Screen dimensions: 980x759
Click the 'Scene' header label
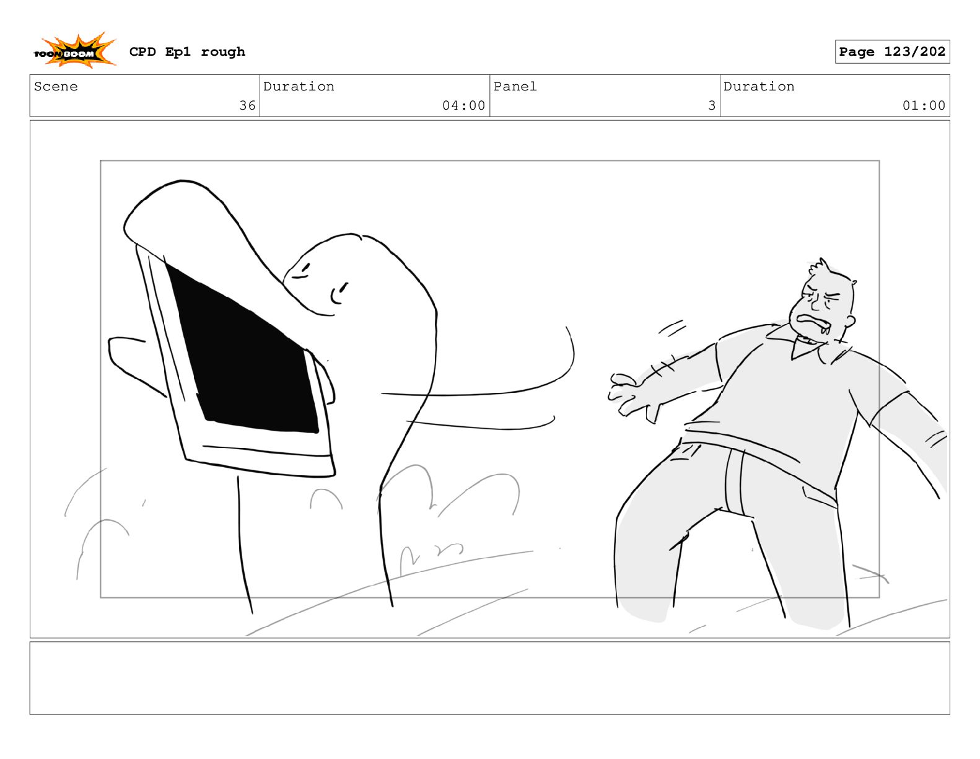coord(56,86)
